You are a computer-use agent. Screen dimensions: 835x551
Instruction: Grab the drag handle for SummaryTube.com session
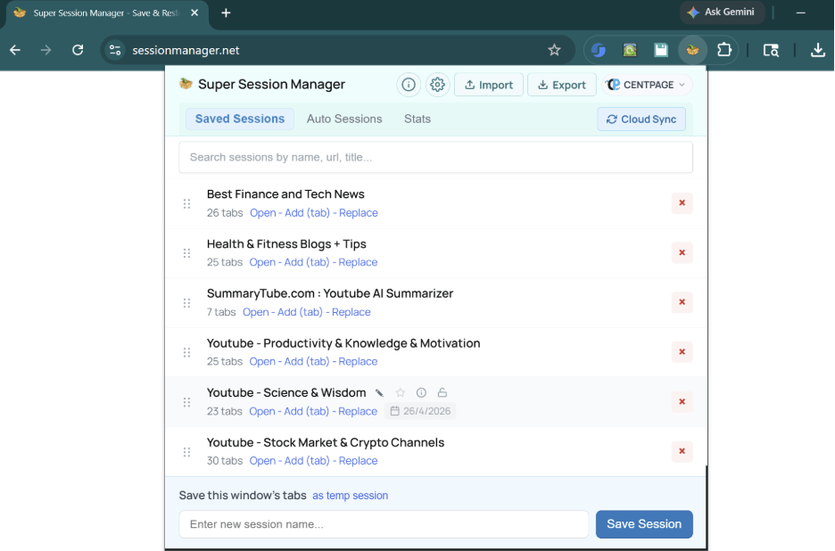pos(187,303)
